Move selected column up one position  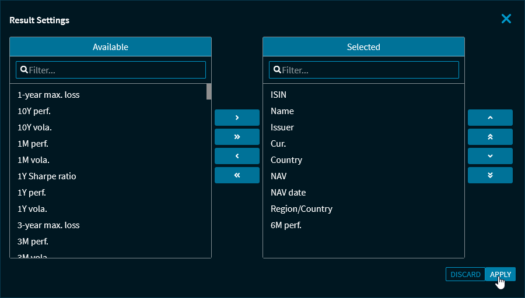click(x=490, y=118)
